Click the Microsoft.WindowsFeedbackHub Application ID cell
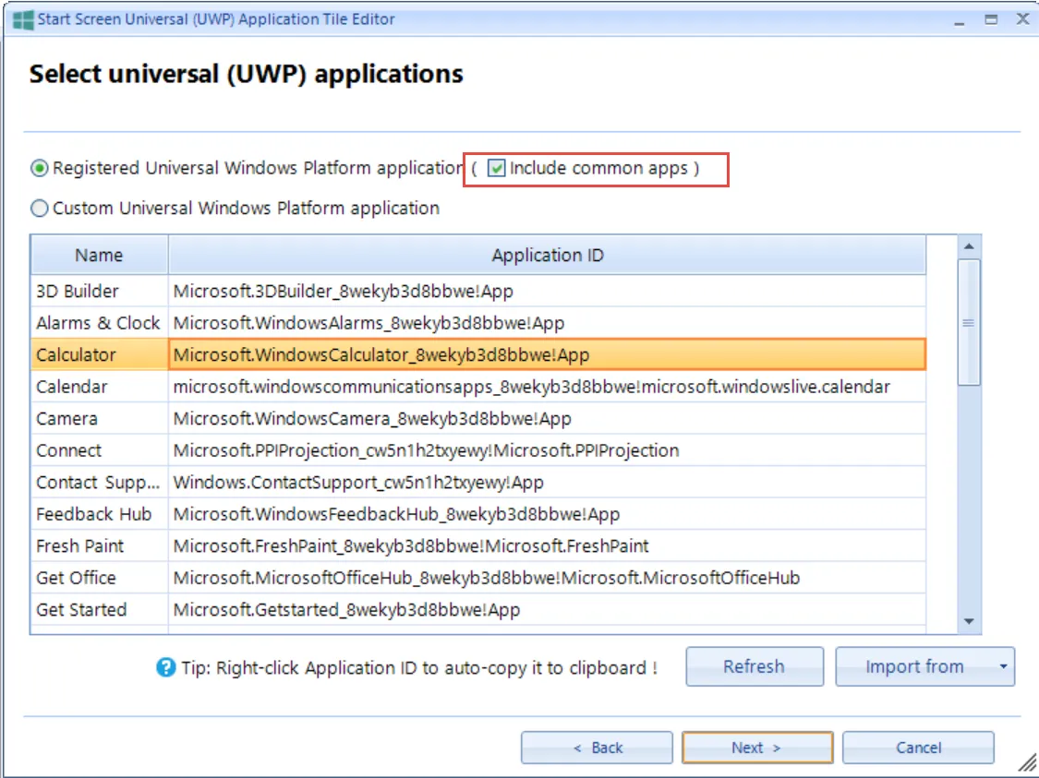1039x778 pixels. point(548,514)
